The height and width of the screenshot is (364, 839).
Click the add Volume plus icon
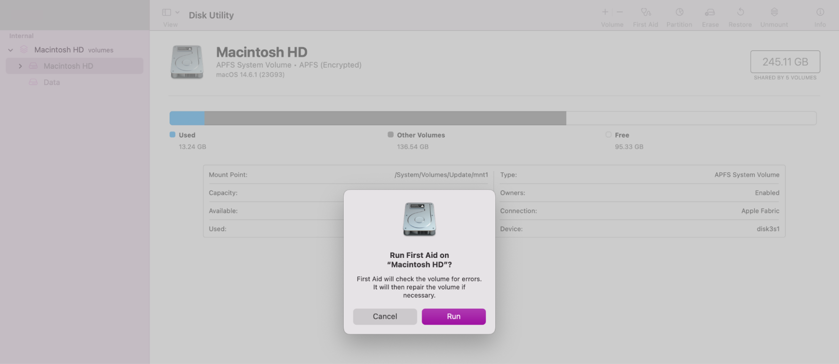click(x=605, y=12)
